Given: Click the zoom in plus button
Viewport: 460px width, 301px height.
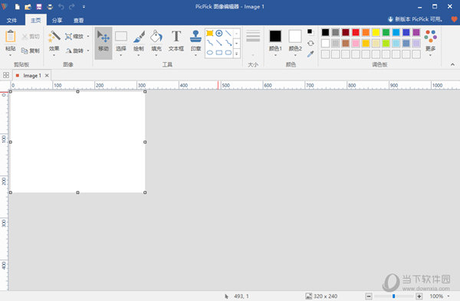Looking at the screenshot, I should 419,296.
